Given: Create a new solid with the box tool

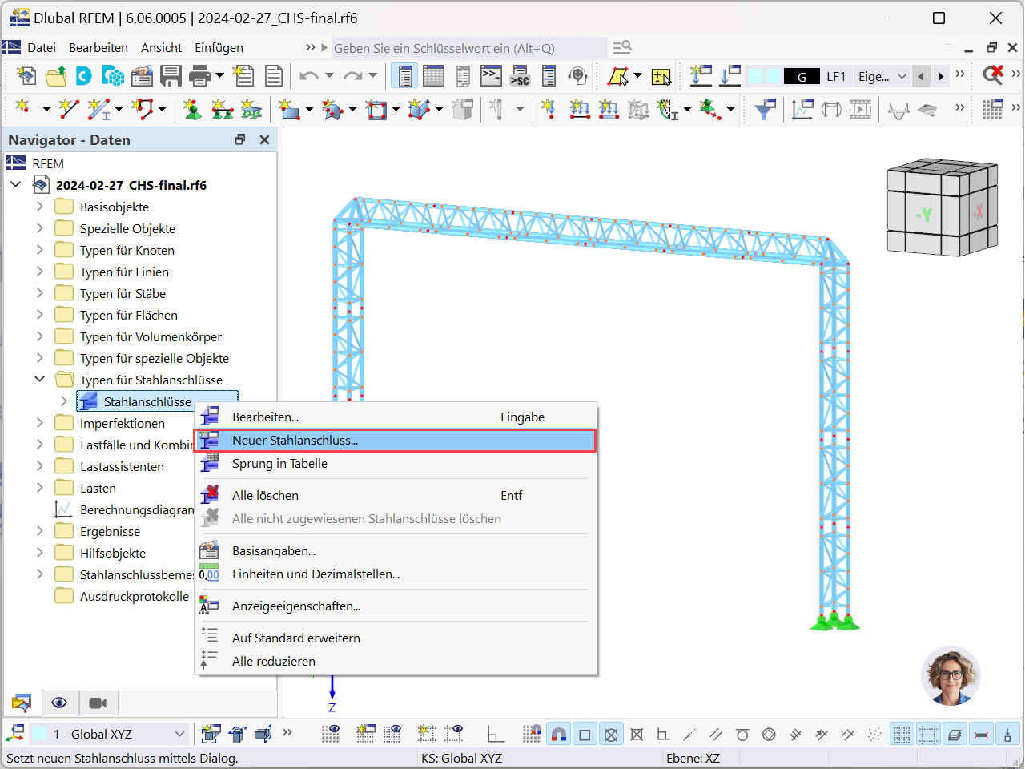Looking at the screenshot, I should point(419,108).
